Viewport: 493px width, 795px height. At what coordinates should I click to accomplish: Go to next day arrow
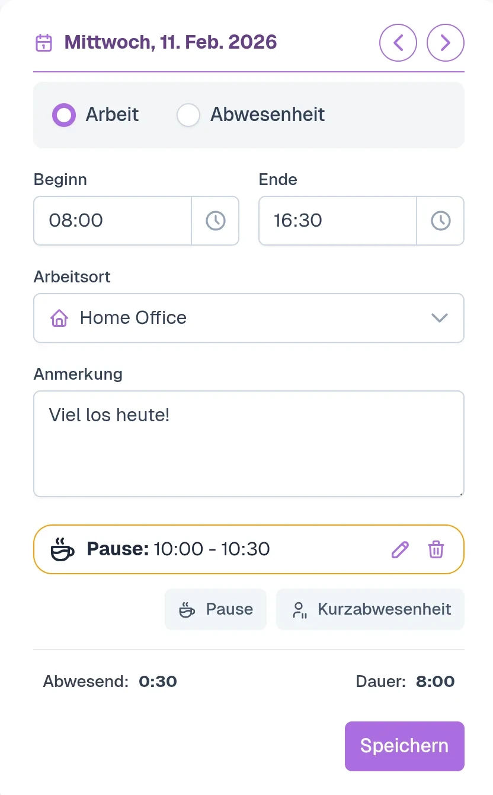click(x=446, y=43)
